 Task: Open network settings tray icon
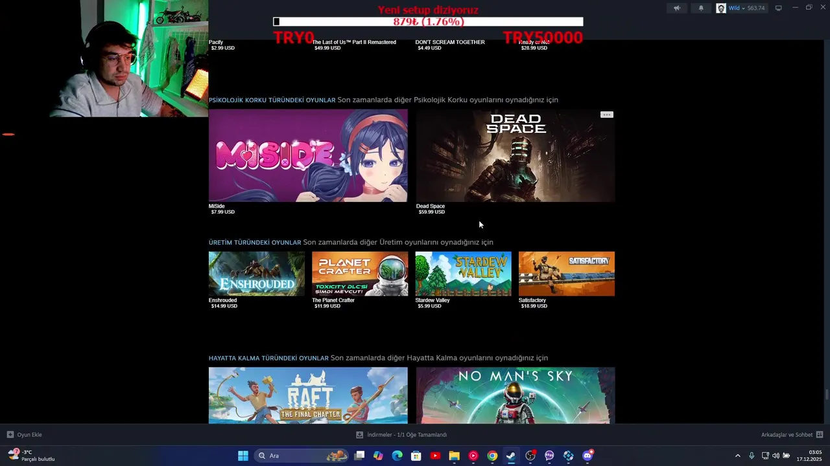[765, 456]
